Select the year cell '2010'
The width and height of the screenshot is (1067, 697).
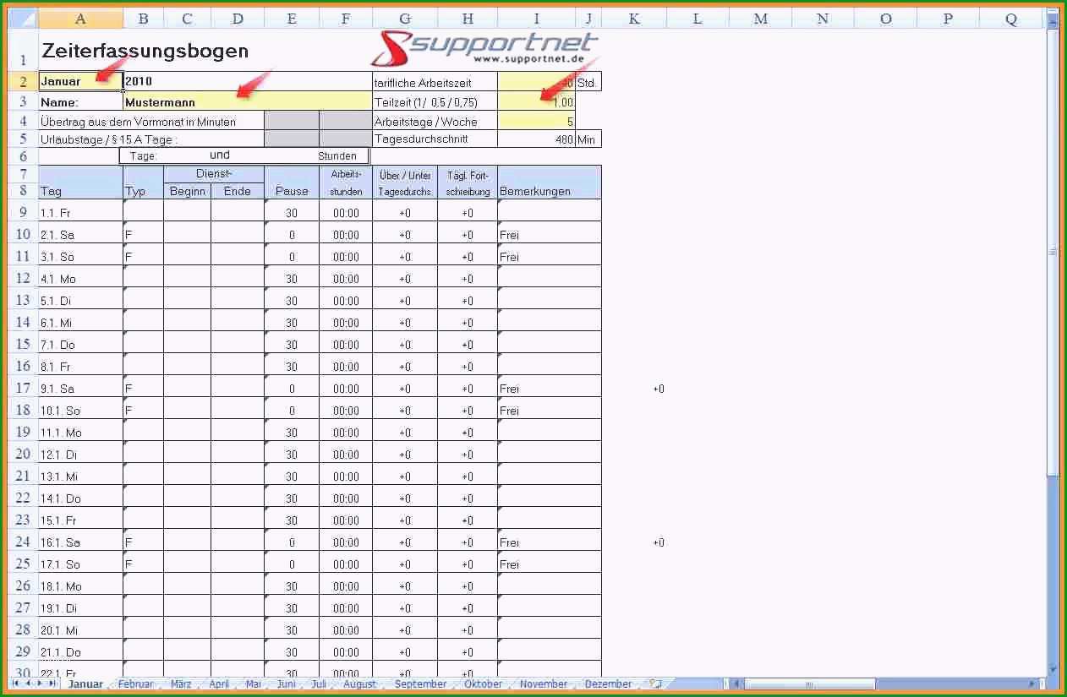tap(247, 81)
